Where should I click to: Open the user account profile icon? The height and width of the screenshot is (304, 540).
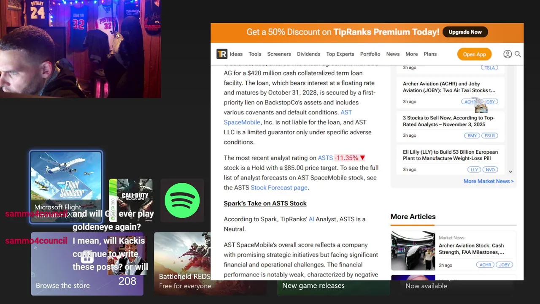click(508, 54)
